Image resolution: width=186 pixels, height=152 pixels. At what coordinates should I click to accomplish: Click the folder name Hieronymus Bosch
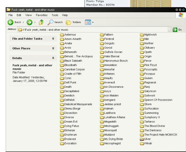[x=116, y=61]
